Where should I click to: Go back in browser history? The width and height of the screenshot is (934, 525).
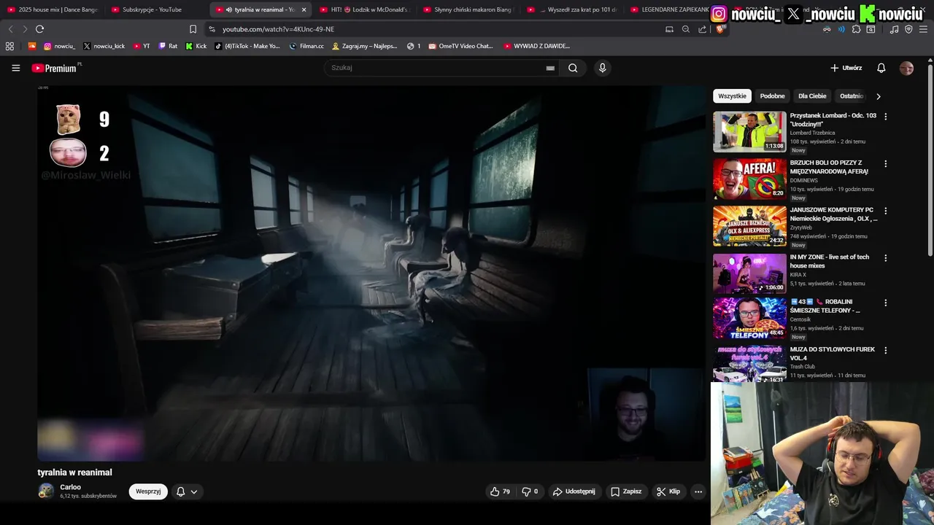(10, 29)
